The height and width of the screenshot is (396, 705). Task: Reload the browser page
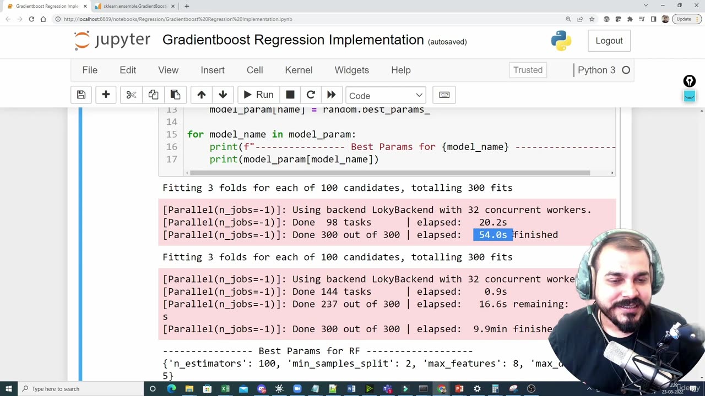[x=31, y=19]
